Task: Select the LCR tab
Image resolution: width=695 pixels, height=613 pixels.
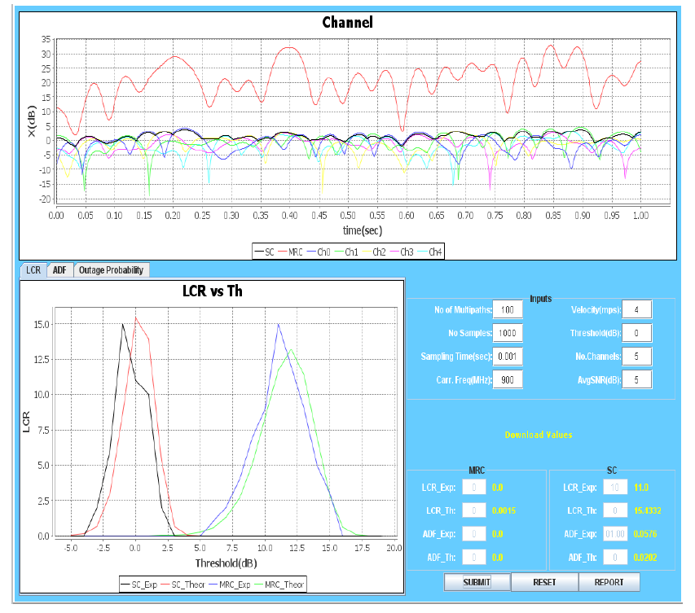Action: tap(33, 270)
